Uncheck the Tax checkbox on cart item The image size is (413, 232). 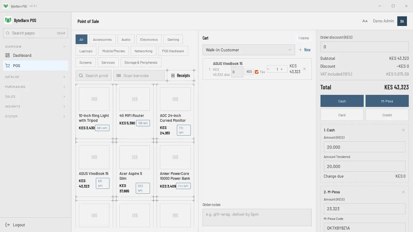click(x=257, y=72)
